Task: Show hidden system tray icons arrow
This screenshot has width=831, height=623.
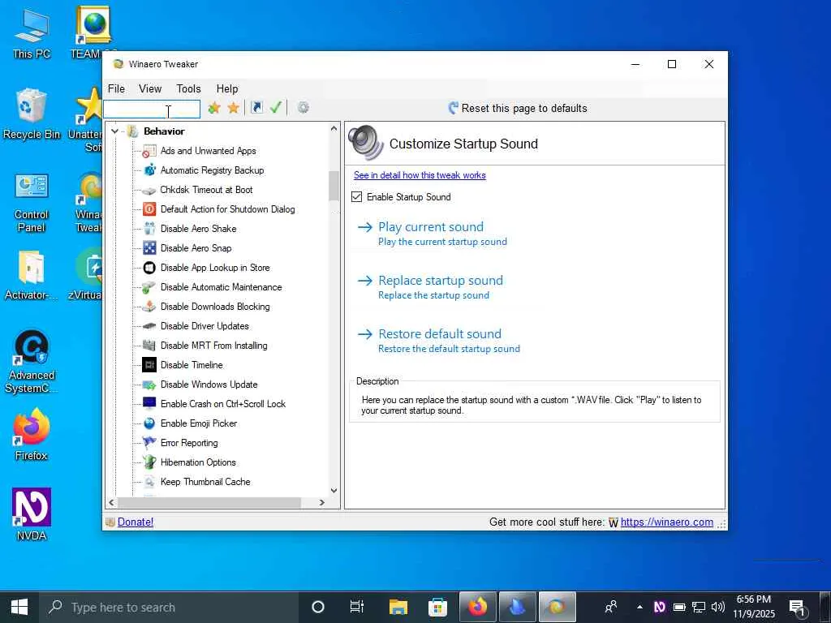Action: (639, 607)
